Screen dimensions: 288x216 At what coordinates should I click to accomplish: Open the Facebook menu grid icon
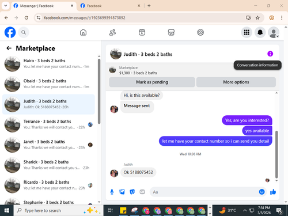(247, 32)
